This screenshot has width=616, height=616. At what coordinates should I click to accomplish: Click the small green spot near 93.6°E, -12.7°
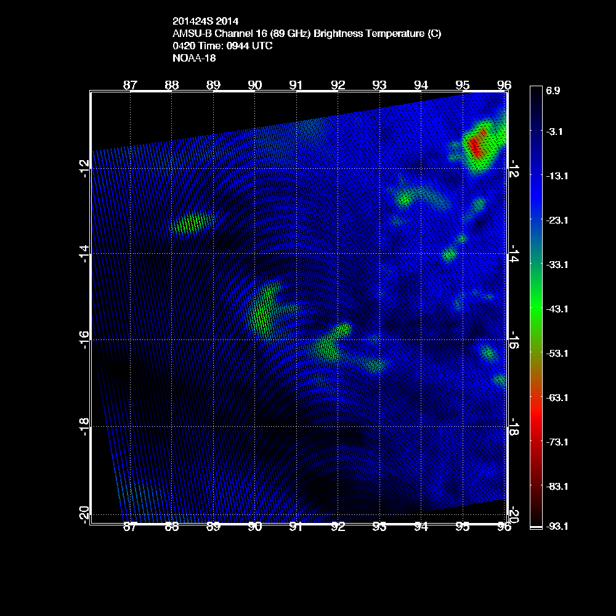coord(405,198)
